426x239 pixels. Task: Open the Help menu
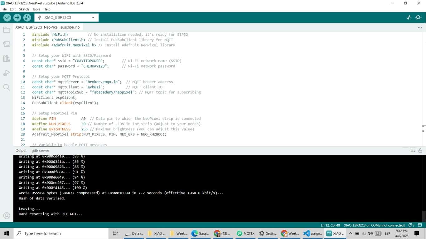click(x=47, y=9)
